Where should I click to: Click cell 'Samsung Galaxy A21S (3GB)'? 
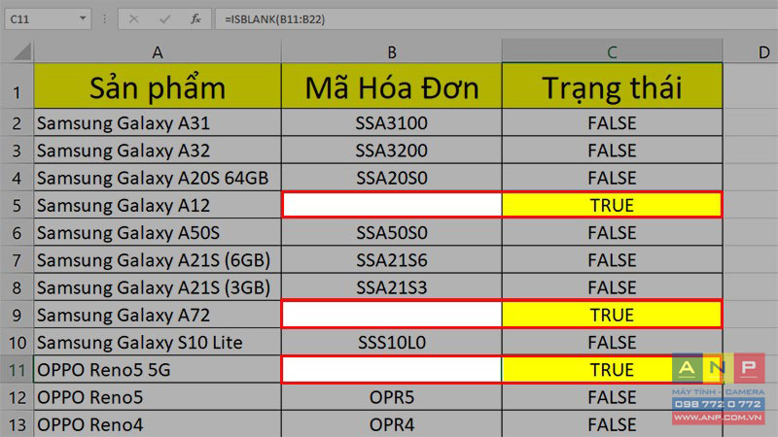coord(158,287)
